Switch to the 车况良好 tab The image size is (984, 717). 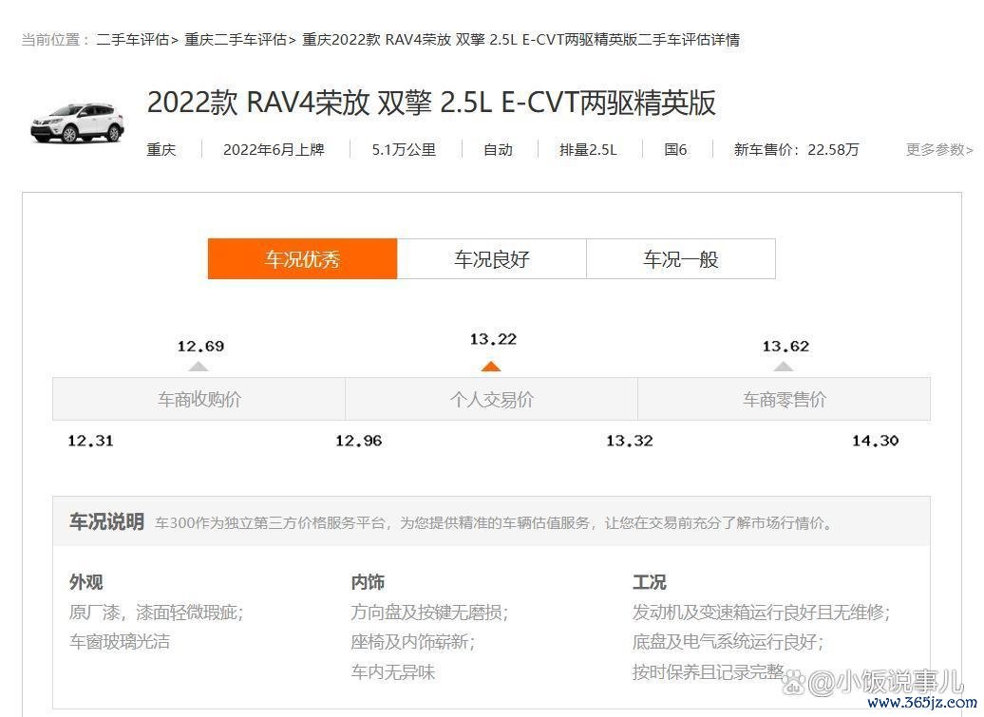coord(492,258)
